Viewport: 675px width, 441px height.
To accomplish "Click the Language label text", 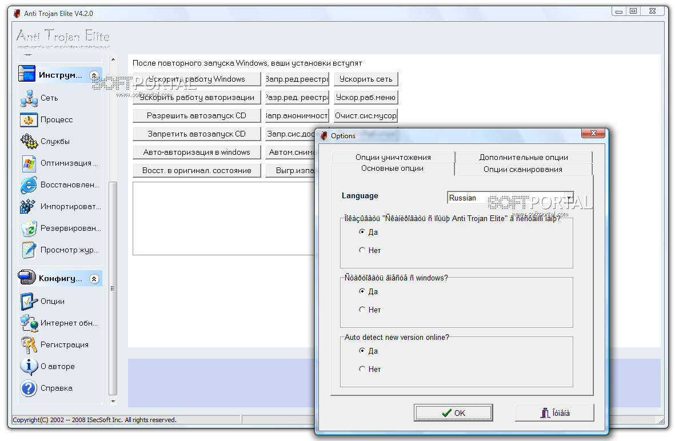I will coord(360,196).
